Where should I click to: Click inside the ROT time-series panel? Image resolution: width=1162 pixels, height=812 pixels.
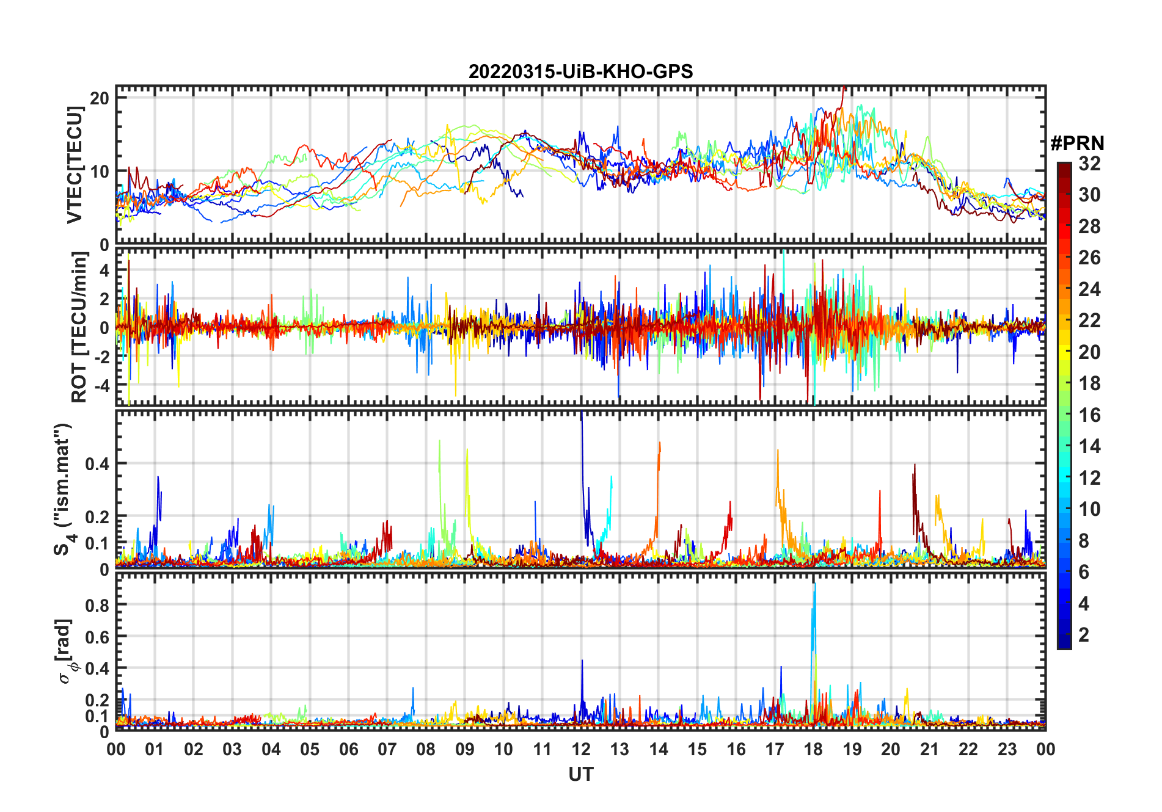pos(580,327)
